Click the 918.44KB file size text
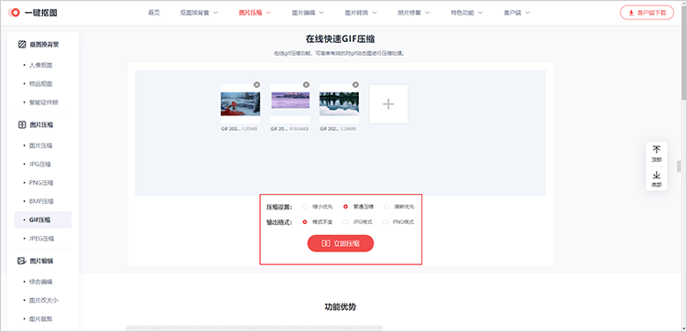The image size is (687, 332). (x=300, y=129)
